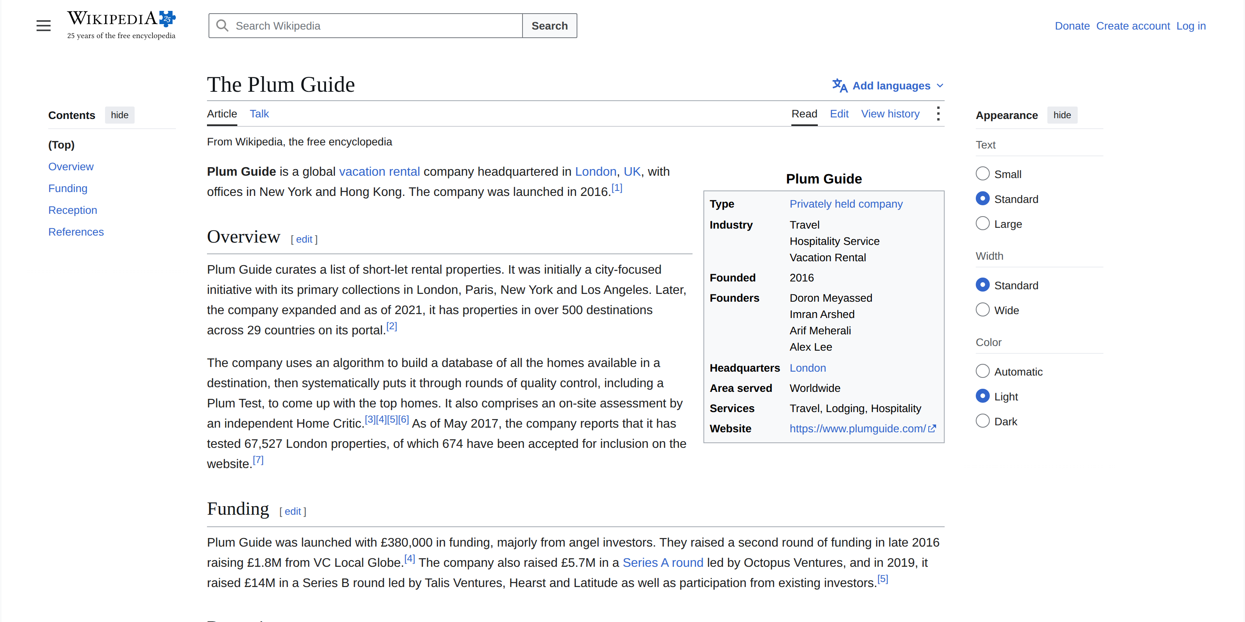The width and height of the screenshot is (1245, 622).
Task: Expand the Add languages dropdown
Action: tap(888, 86)
